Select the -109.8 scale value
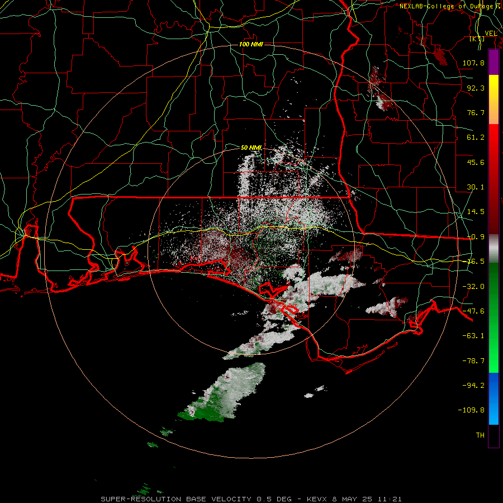503x503 pixels. coord(471,410)
